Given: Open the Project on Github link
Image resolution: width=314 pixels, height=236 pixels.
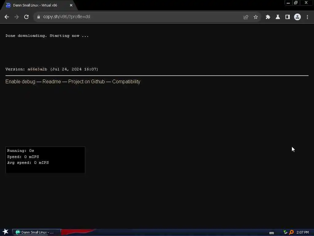Looking at the screenshot, I should 86,81.
